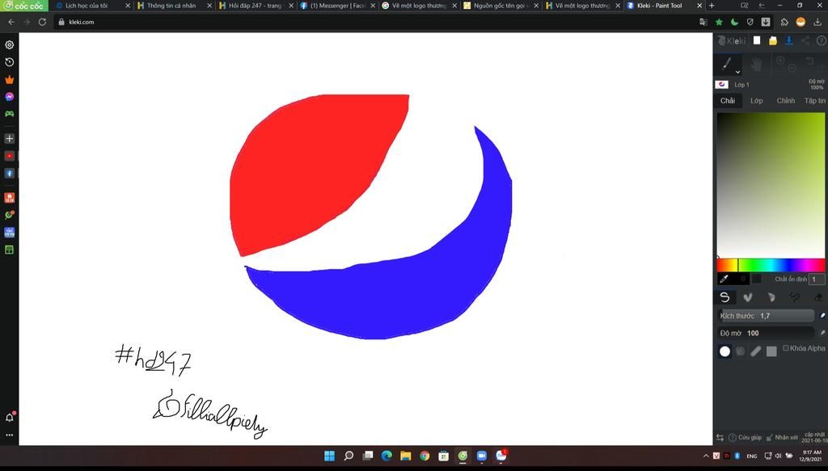Open Messenger from the browser sidebar
The width and height of the screenshot is (828, 471).
click(x=9, y=96)
